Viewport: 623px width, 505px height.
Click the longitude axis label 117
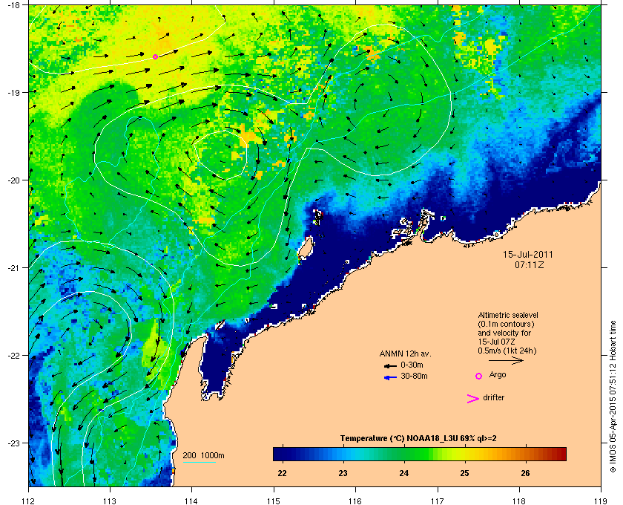(x=438, y=501)
